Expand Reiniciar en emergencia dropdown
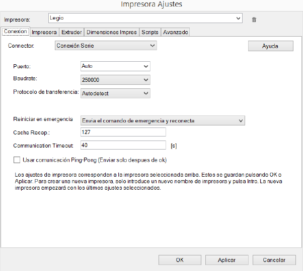This screenshot has width=303, height=271. [240, 120]
